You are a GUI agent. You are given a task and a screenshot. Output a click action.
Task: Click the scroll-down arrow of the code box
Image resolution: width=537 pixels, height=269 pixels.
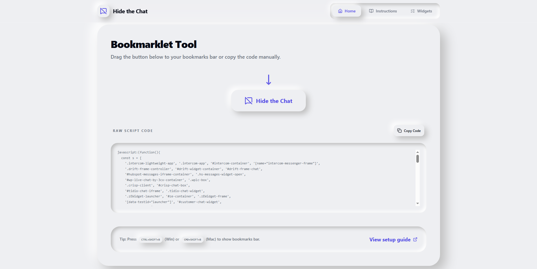pyautogui.click(x=417, y=203)
